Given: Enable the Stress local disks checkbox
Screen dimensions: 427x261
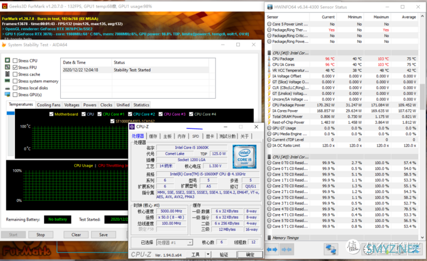Looking at the screenshot, I should (x=15, y=88).
